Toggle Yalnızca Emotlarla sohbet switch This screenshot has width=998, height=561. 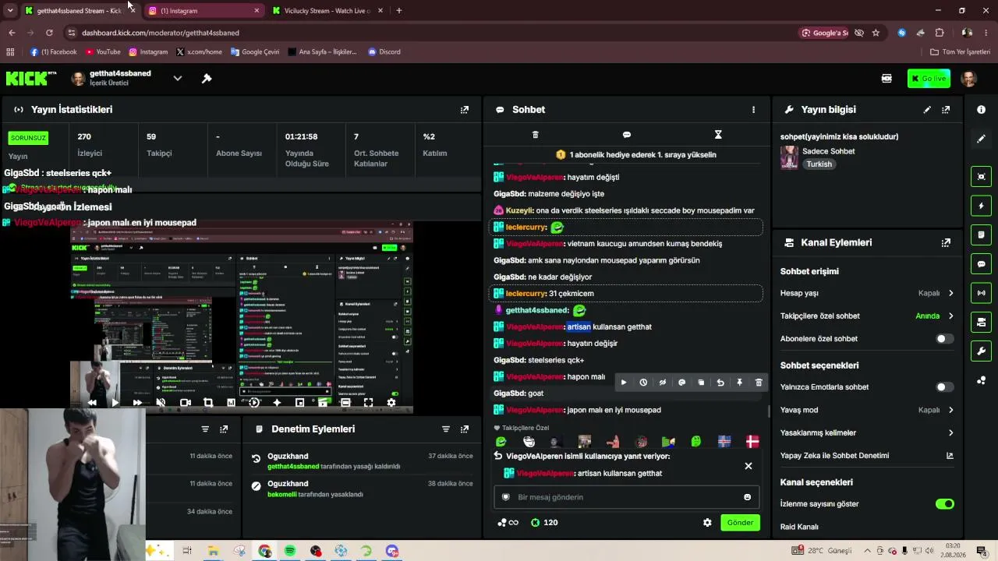click(944, 387)
